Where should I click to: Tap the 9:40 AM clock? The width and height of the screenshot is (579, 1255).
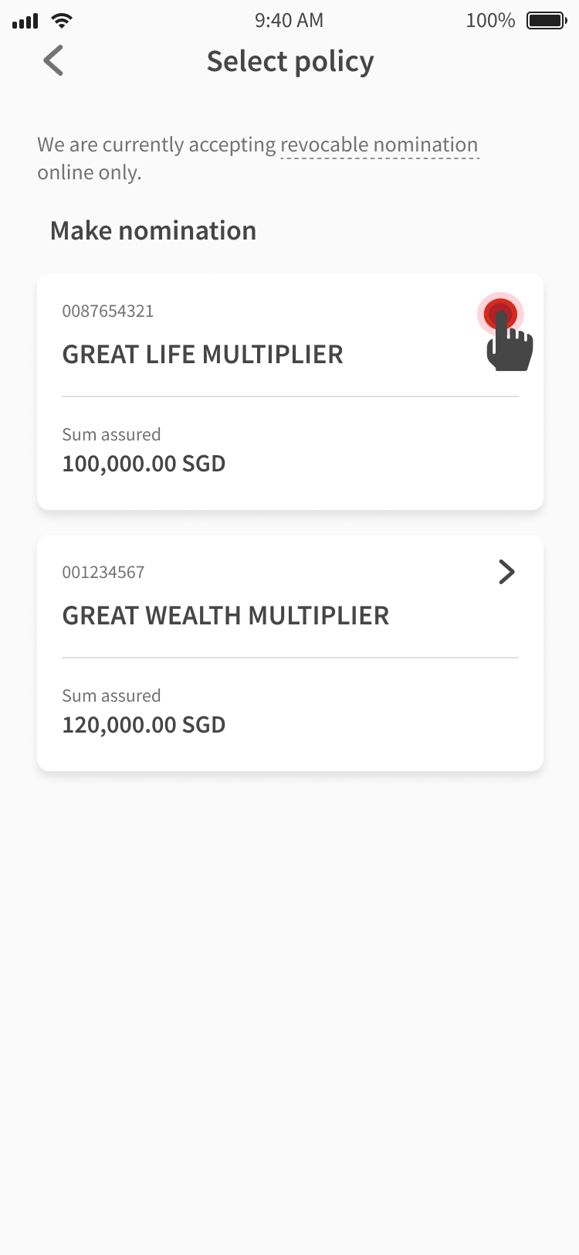(x=289, y=21)
